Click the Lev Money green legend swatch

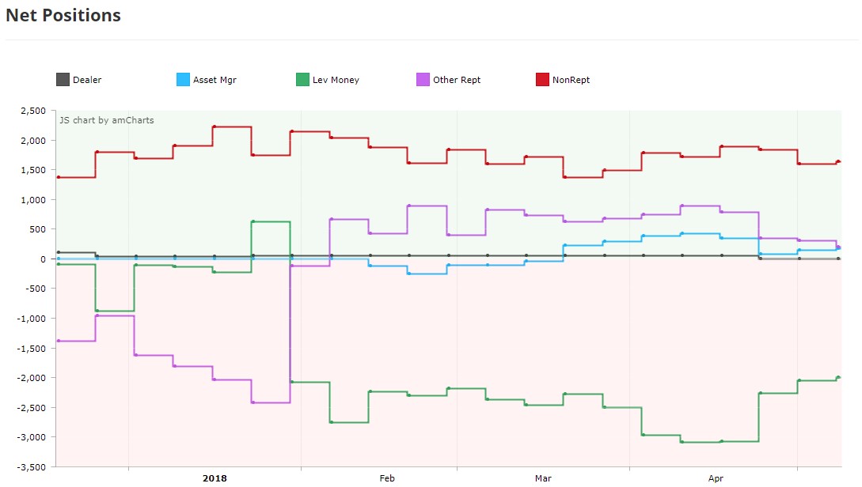[x=302, y=80]
